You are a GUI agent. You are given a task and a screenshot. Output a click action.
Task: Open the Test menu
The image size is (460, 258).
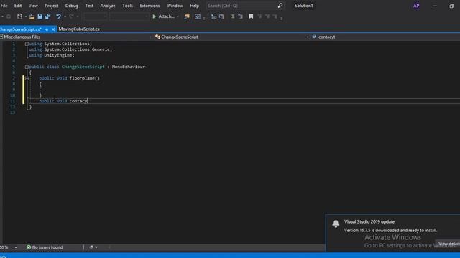pos(89,6)
